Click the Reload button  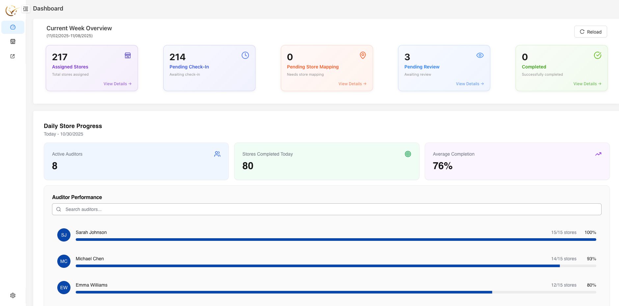pyautogui.click(x=590, y=32)
